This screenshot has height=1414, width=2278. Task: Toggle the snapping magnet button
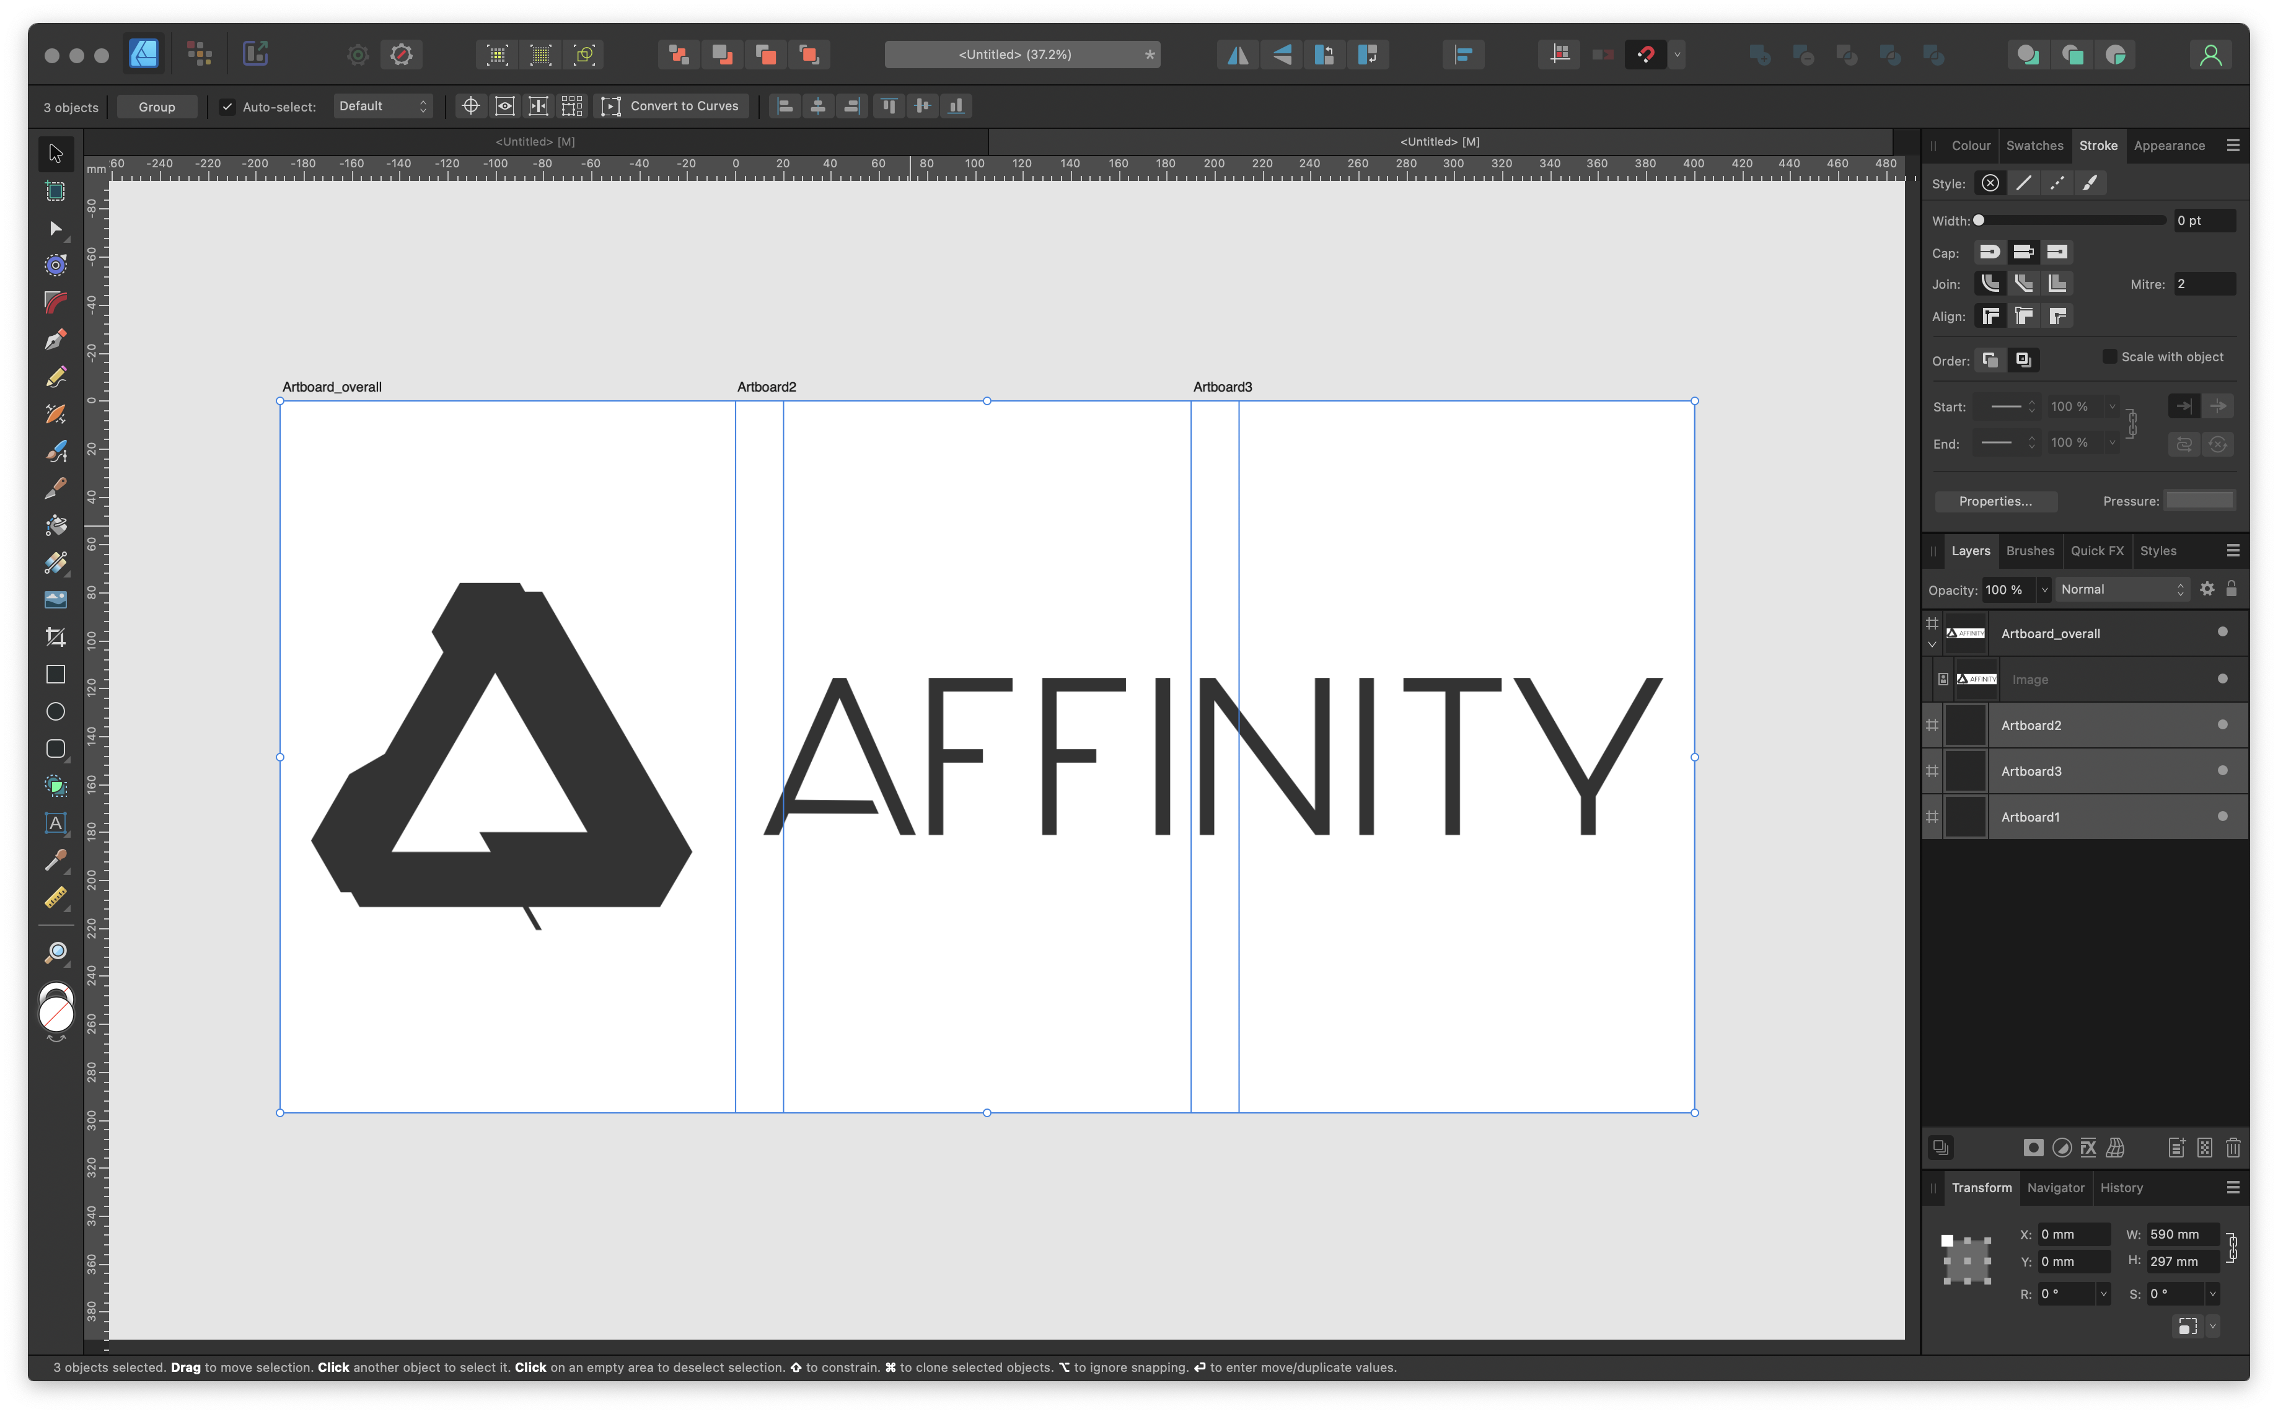1646,55
